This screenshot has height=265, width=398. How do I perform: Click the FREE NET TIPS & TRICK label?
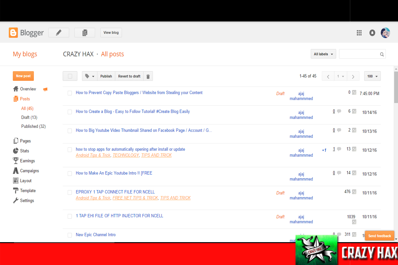tap(135, 198)
